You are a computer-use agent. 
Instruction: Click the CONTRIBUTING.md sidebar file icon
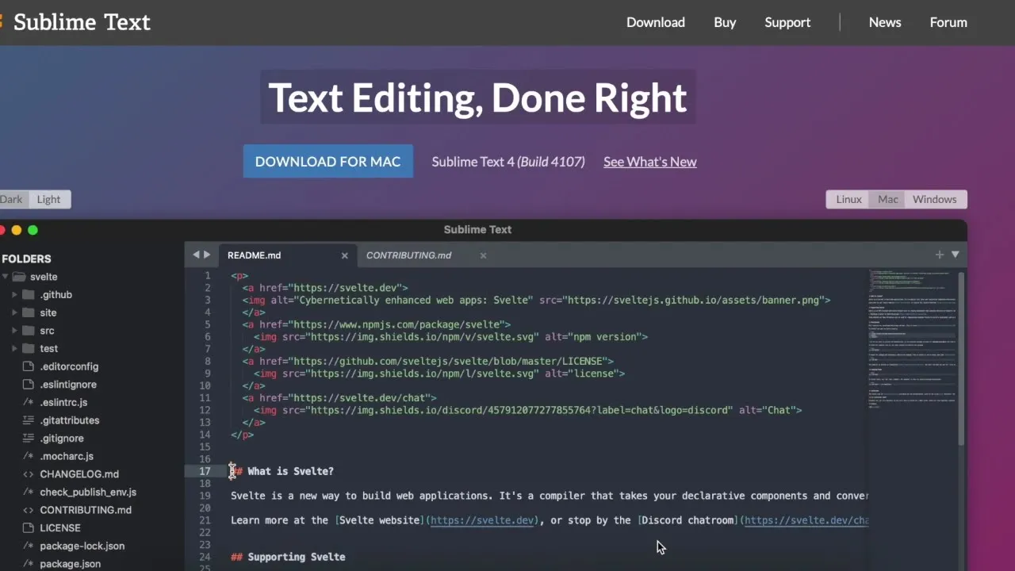pyautogui.click(x=29, y=510)
